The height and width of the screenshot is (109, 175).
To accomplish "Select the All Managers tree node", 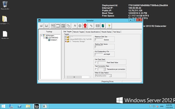I will (50, 36).
